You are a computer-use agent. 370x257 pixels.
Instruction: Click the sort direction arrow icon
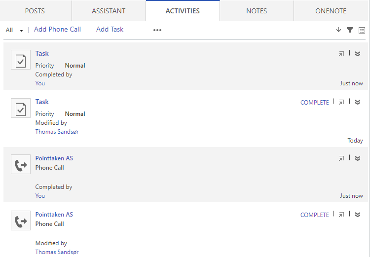pyautogui.click(x=338, y=30)
